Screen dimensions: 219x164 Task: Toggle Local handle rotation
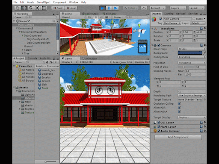point(71,8)
